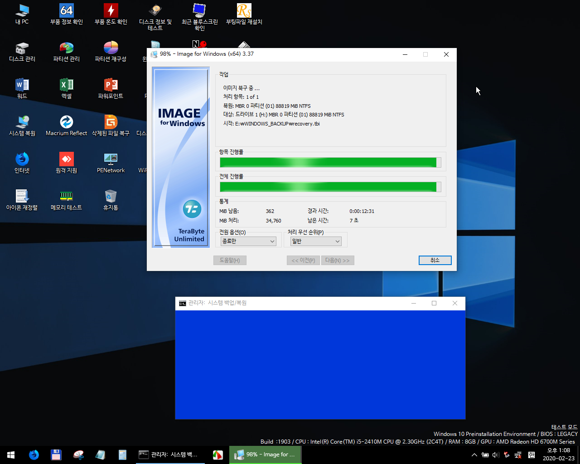This screenshot has height=464, width=580.
Task: Click the elapsed time value 0:00:12:31
Action: click(362, 211)
